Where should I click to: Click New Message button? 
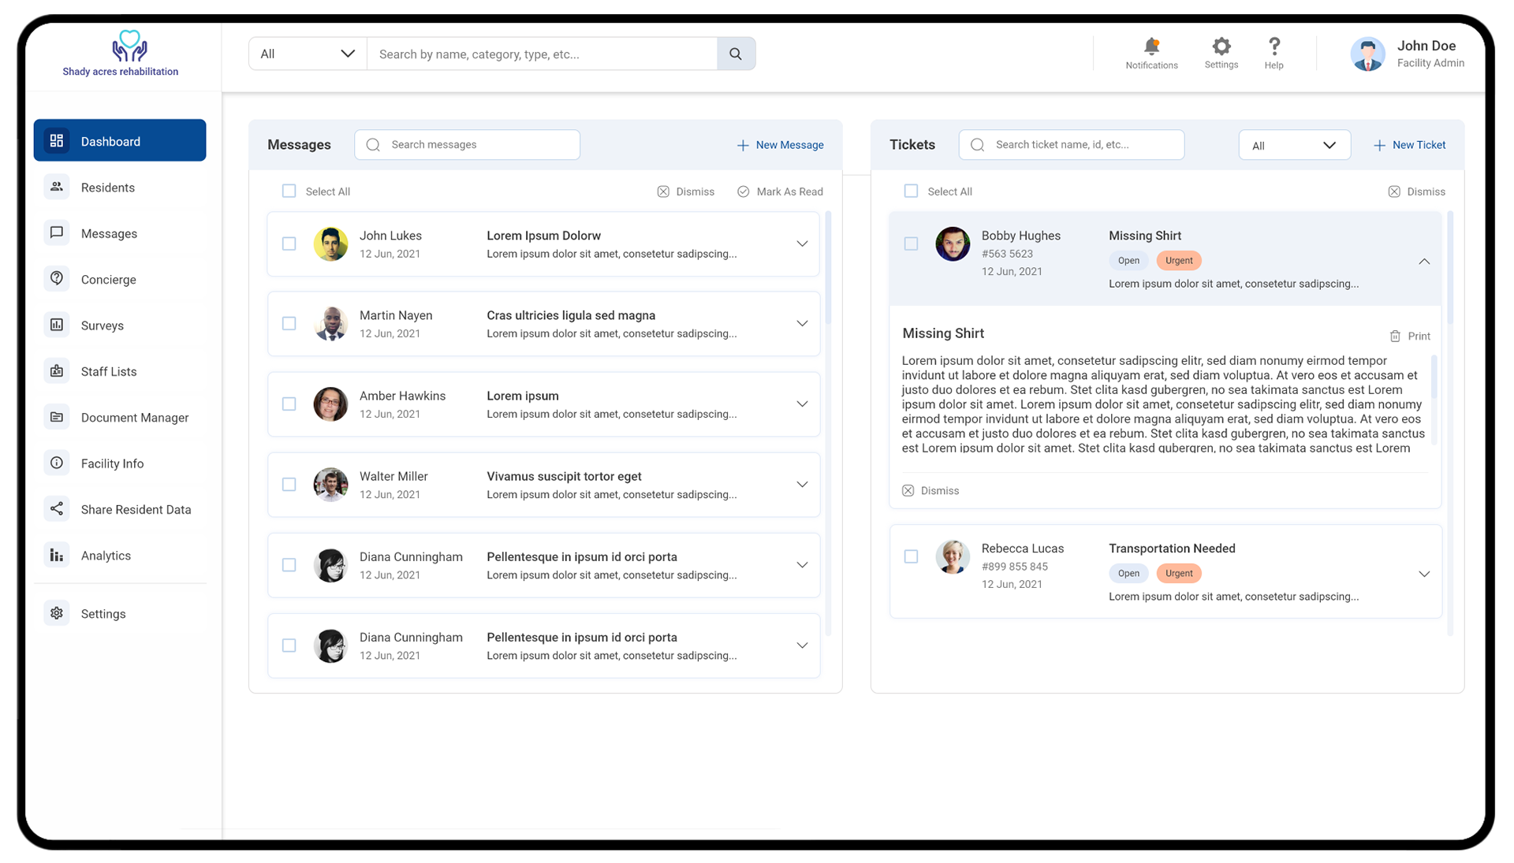coord(780,145)
